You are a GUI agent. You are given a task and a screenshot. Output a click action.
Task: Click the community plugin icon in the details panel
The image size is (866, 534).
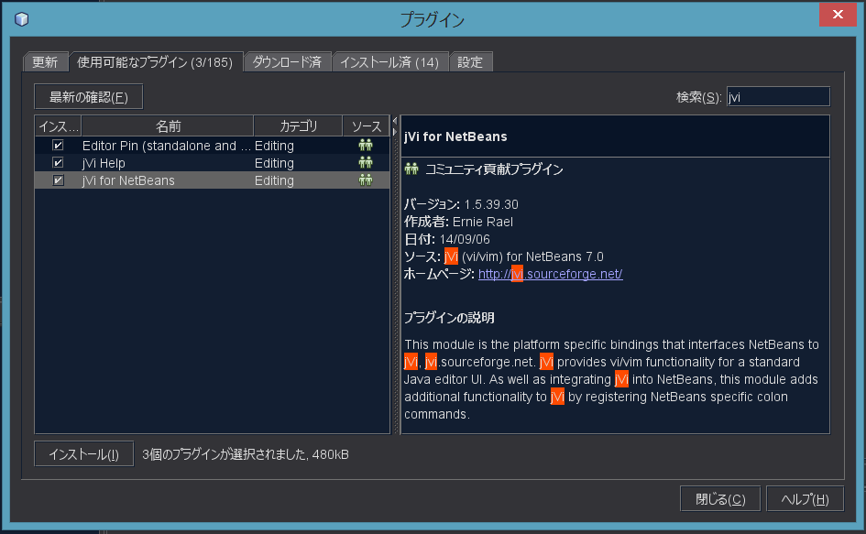(x=411, y=169)
